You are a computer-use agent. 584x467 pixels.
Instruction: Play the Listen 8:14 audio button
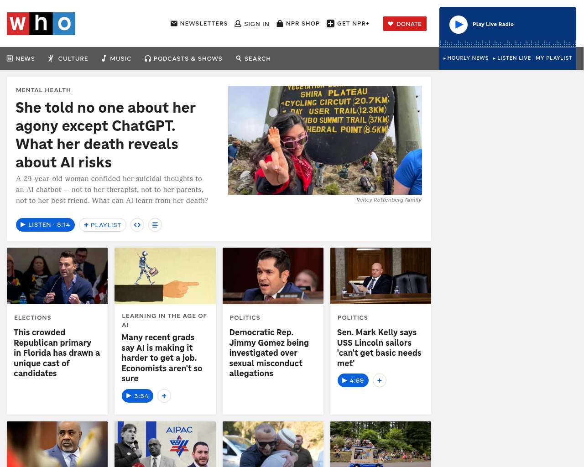click(45, 225)
